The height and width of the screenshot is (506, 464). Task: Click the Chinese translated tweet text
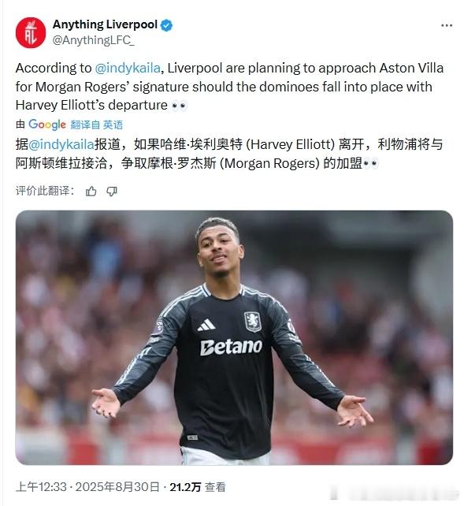tap(229, 154)
